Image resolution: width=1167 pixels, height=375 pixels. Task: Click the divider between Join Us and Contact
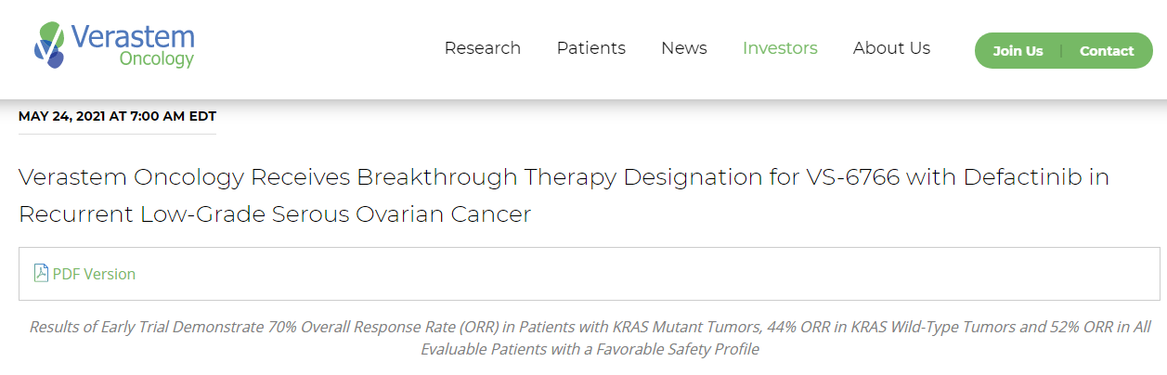(x=1061, y=51)
